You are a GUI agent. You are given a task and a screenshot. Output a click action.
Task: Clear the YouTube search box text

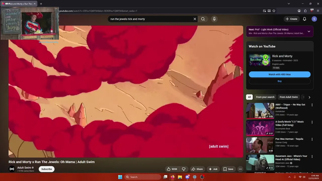(195, 19)
